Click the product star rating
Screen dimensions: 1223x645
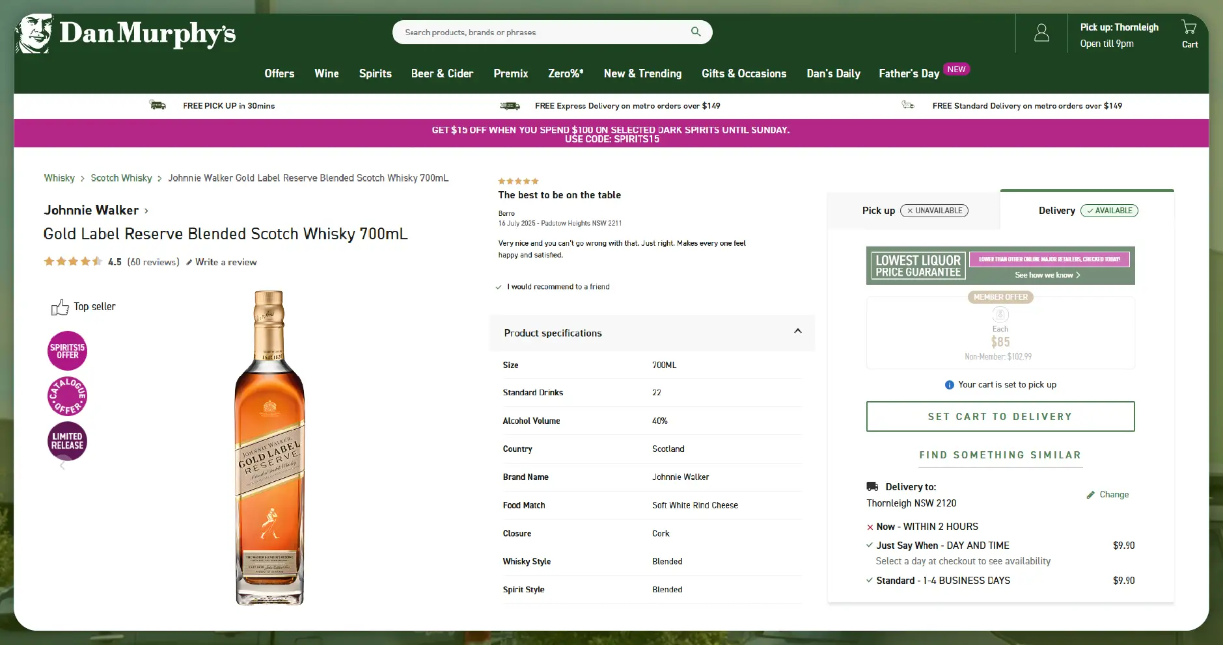(73, 262)
